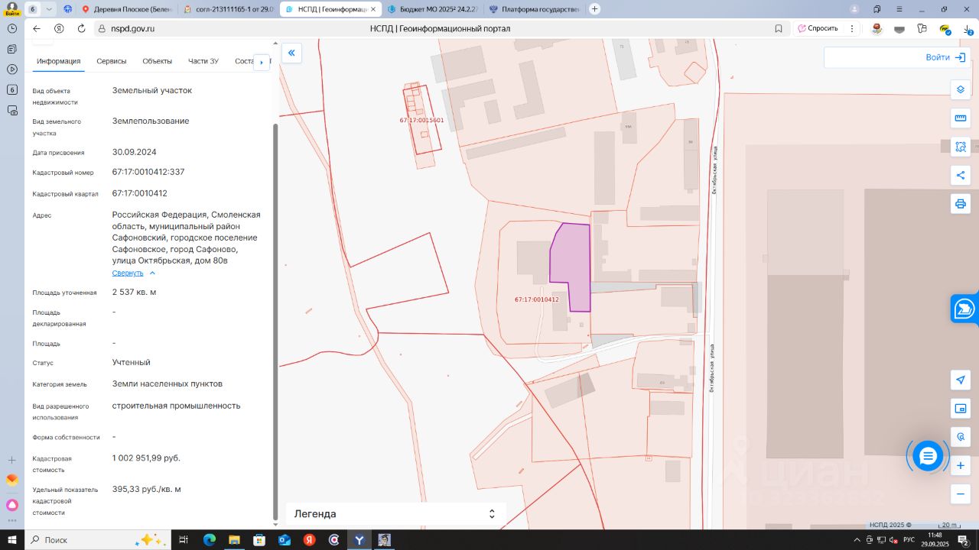Image resolution: width=979 pixels, height=550 pixels.
Task: Close the НСПД browser tab
Action: [x=374, y=9]
